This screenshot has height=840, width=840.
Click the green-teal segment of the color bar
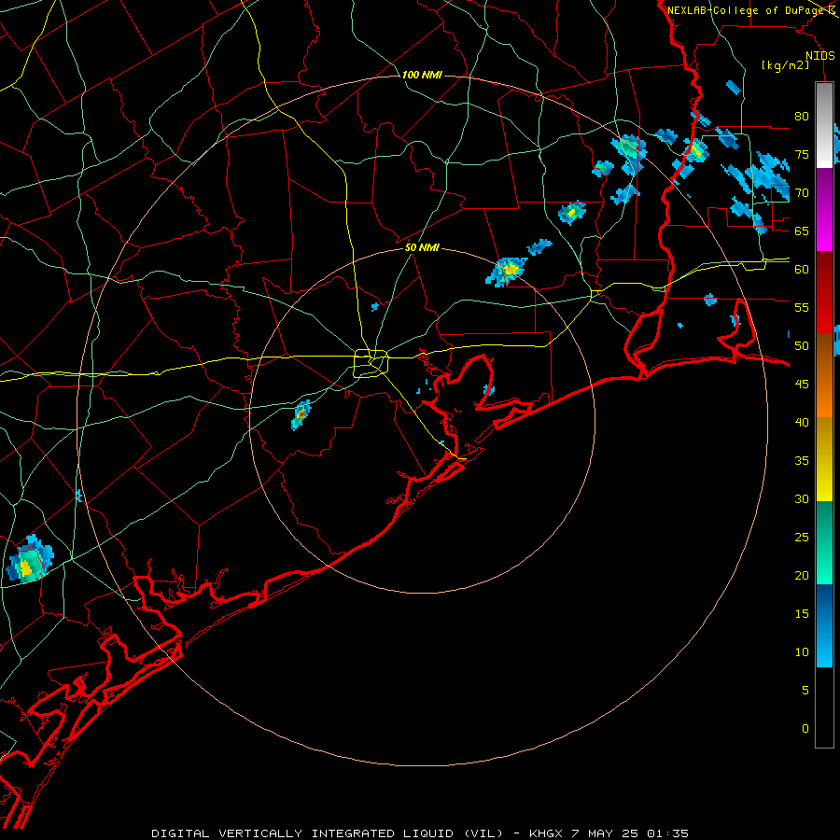pos(824,542)
